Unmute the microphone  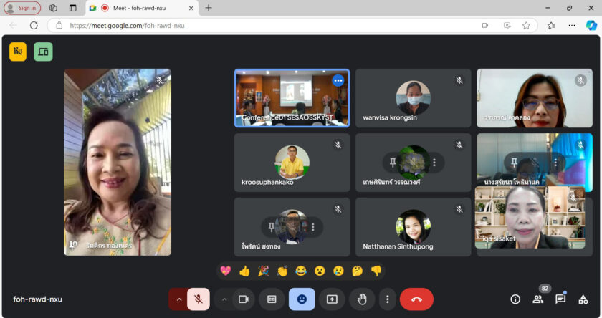coord(199,299)
